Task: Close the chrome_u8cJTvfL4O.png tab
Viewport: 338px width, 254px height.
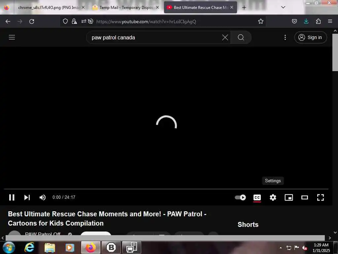Action: pos(83,7)
